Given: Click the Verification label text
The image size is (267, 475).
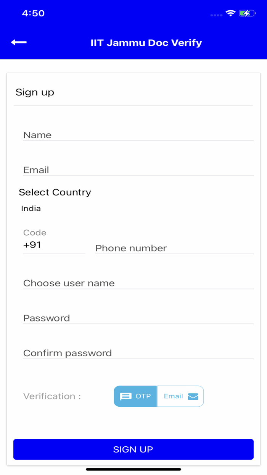Looking at the screenshot, I should click(x=51, y=396).
